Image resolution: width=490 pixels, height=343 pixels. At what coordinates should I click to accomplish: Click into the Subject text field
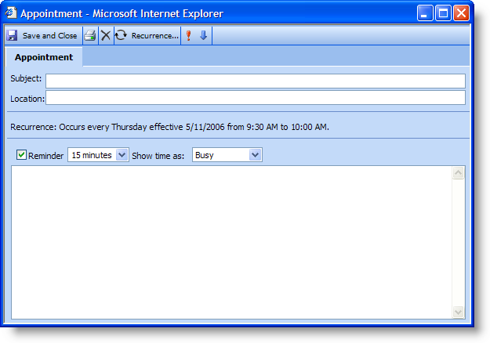(x=255, y=81)
